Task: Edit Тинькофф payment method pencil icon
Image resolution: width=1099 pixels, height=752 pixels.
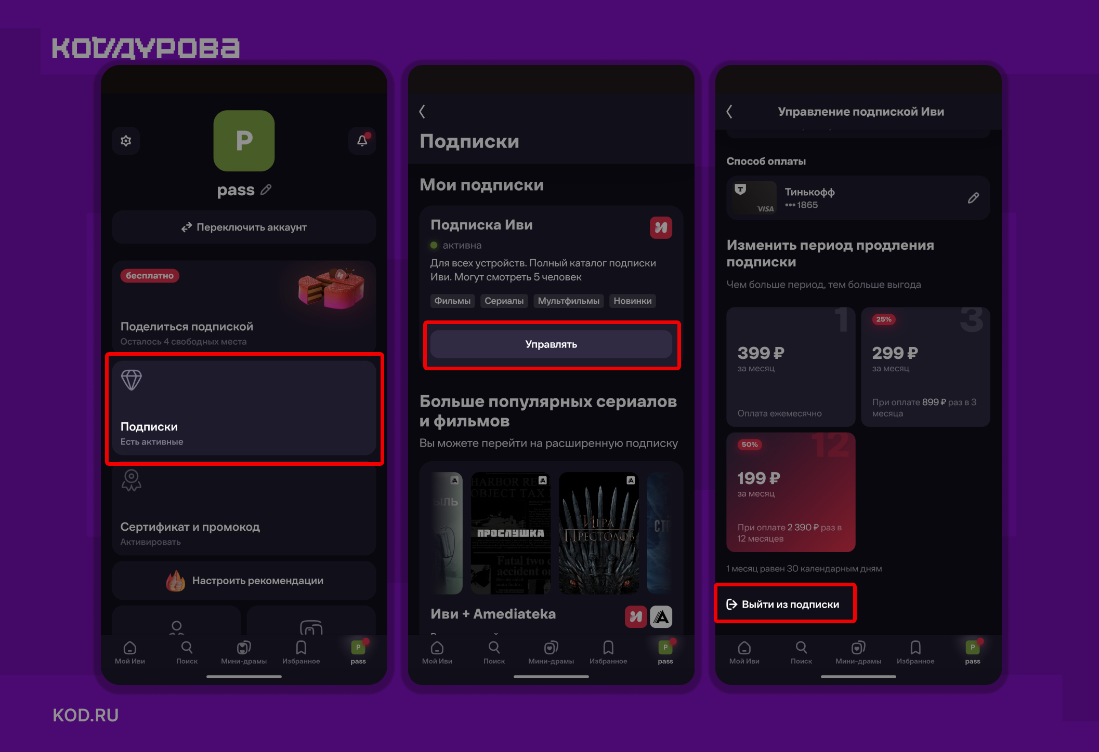Action: pyautogui.click(x=973, y=198)
